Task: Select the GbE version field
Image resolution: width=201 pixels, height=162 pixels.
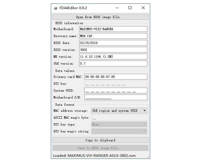Action: 113,63
